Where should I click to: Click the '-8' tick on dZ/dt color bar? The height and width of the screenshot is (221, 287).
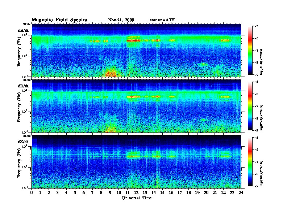pos(257,174)
